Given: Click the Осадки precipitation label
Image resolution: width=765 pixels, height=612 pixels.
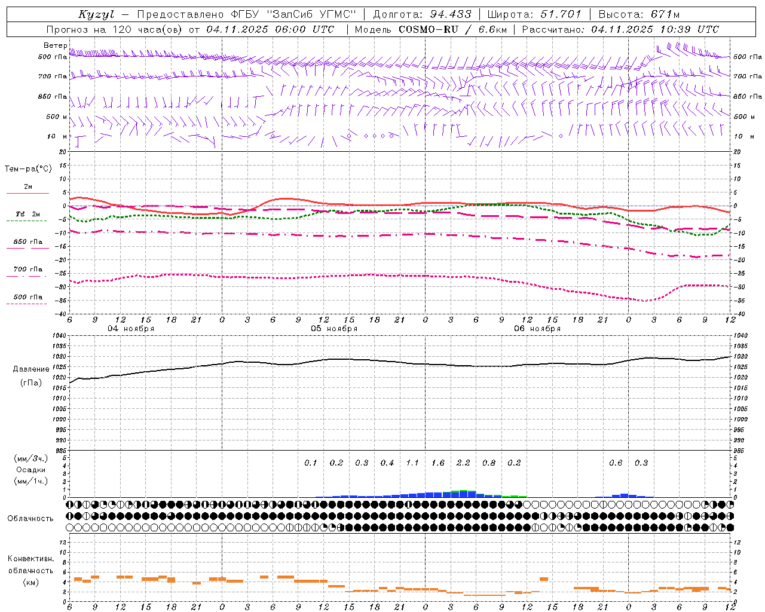Looking at the screenshot, I should coord(31,470).
